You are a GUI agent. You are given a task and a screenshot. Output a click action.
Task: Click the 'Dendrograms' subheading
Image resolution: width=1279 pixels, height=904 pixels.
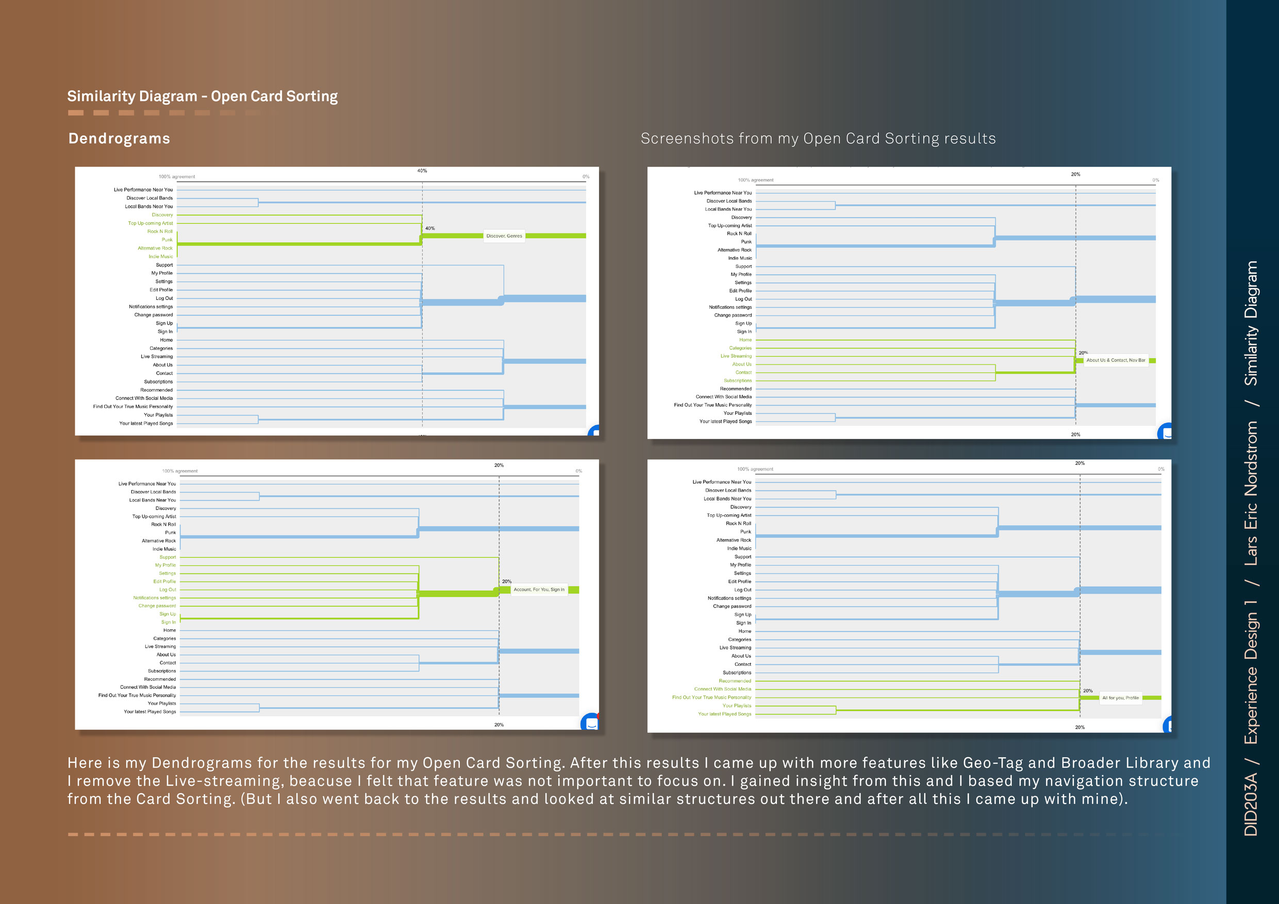(x=119, y=138)
